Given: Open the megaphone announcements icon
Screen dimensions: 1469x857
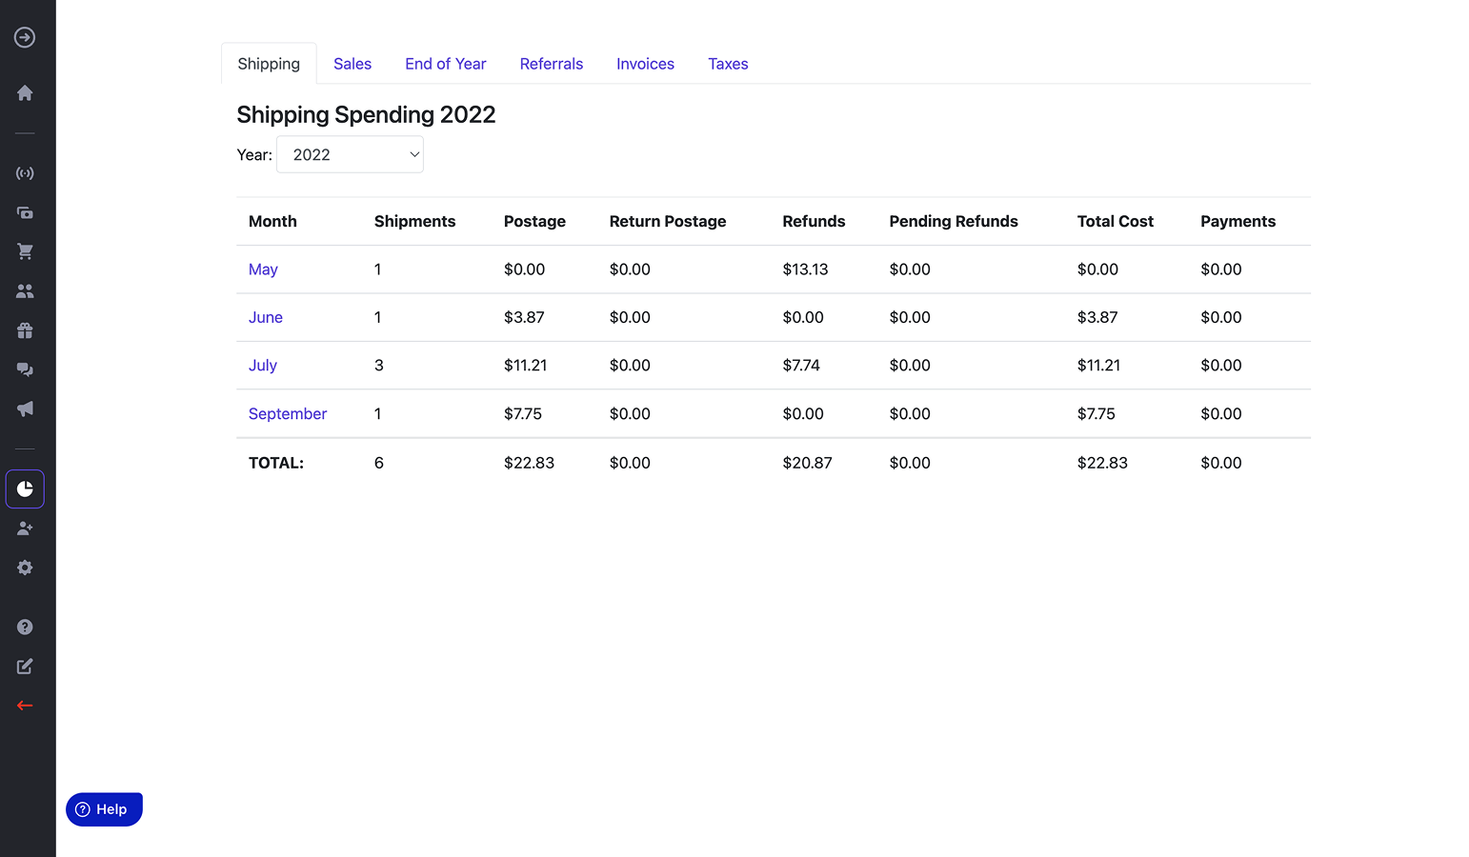Looking at the screenshot, I should 25,409.
